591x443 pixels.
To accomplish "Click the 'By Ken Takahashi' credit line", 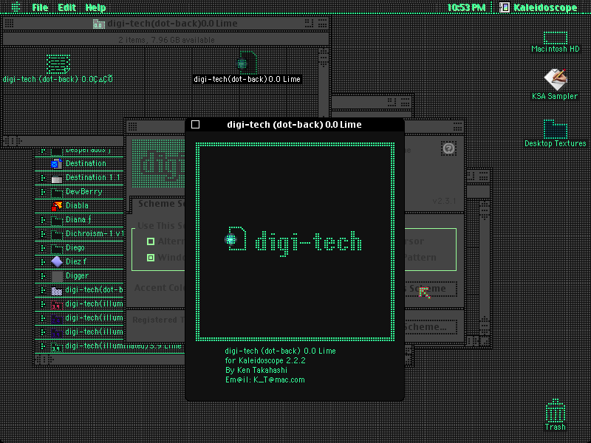I will (x=256, y=371).
